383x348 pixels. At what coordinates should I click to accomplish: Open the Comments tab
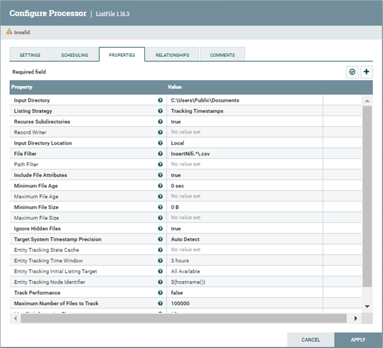[222, 55]
